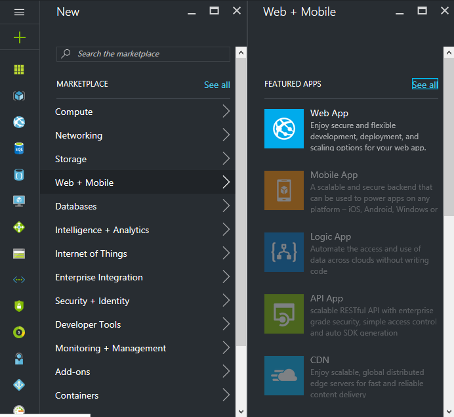454x417 pixels.
Task: Close the New blade
Action: [237, 11]
